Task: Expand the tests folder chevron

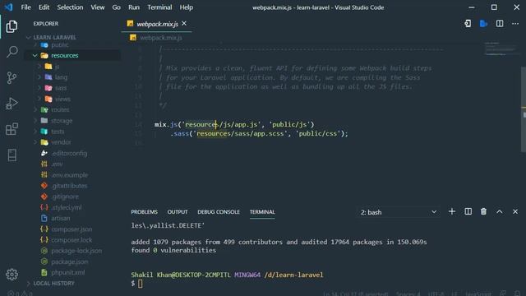Action: click(35, 132)
